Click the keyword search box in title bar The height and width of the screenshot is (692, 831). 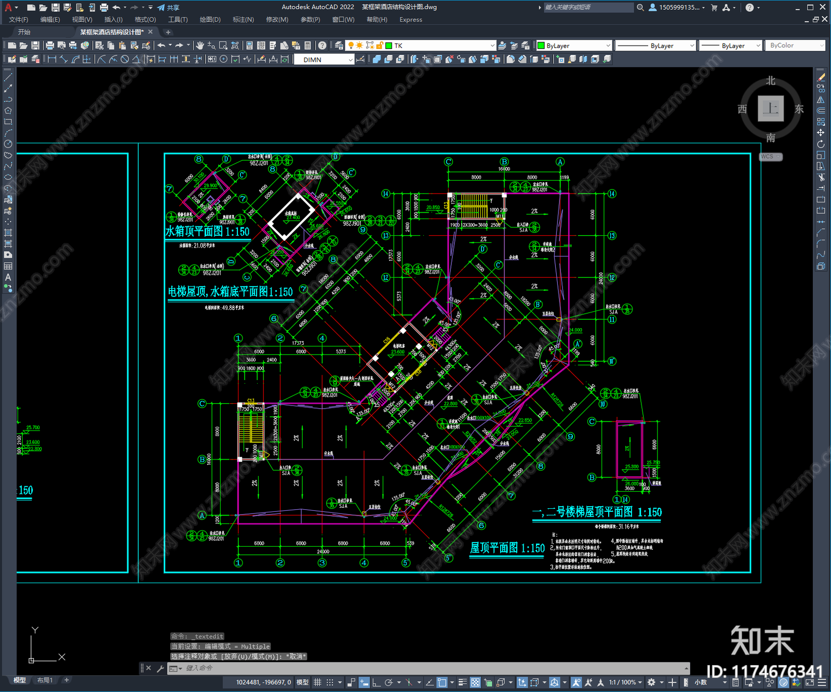tap(588, 7)
